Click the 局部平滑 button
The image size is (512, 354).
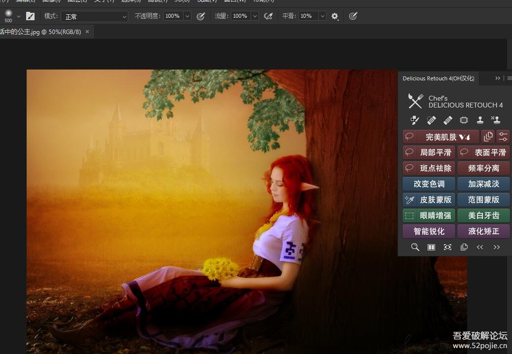tap(429, 152)
